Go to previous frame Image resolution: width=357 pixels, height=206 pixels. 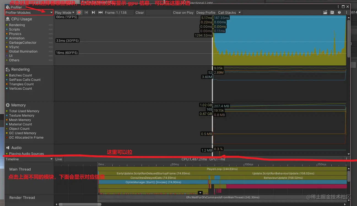[x=86, y=12]
